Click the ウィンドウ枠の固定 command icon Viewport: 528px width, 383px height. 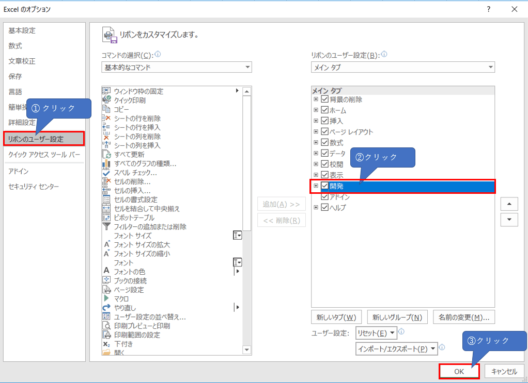click(106, 91)
